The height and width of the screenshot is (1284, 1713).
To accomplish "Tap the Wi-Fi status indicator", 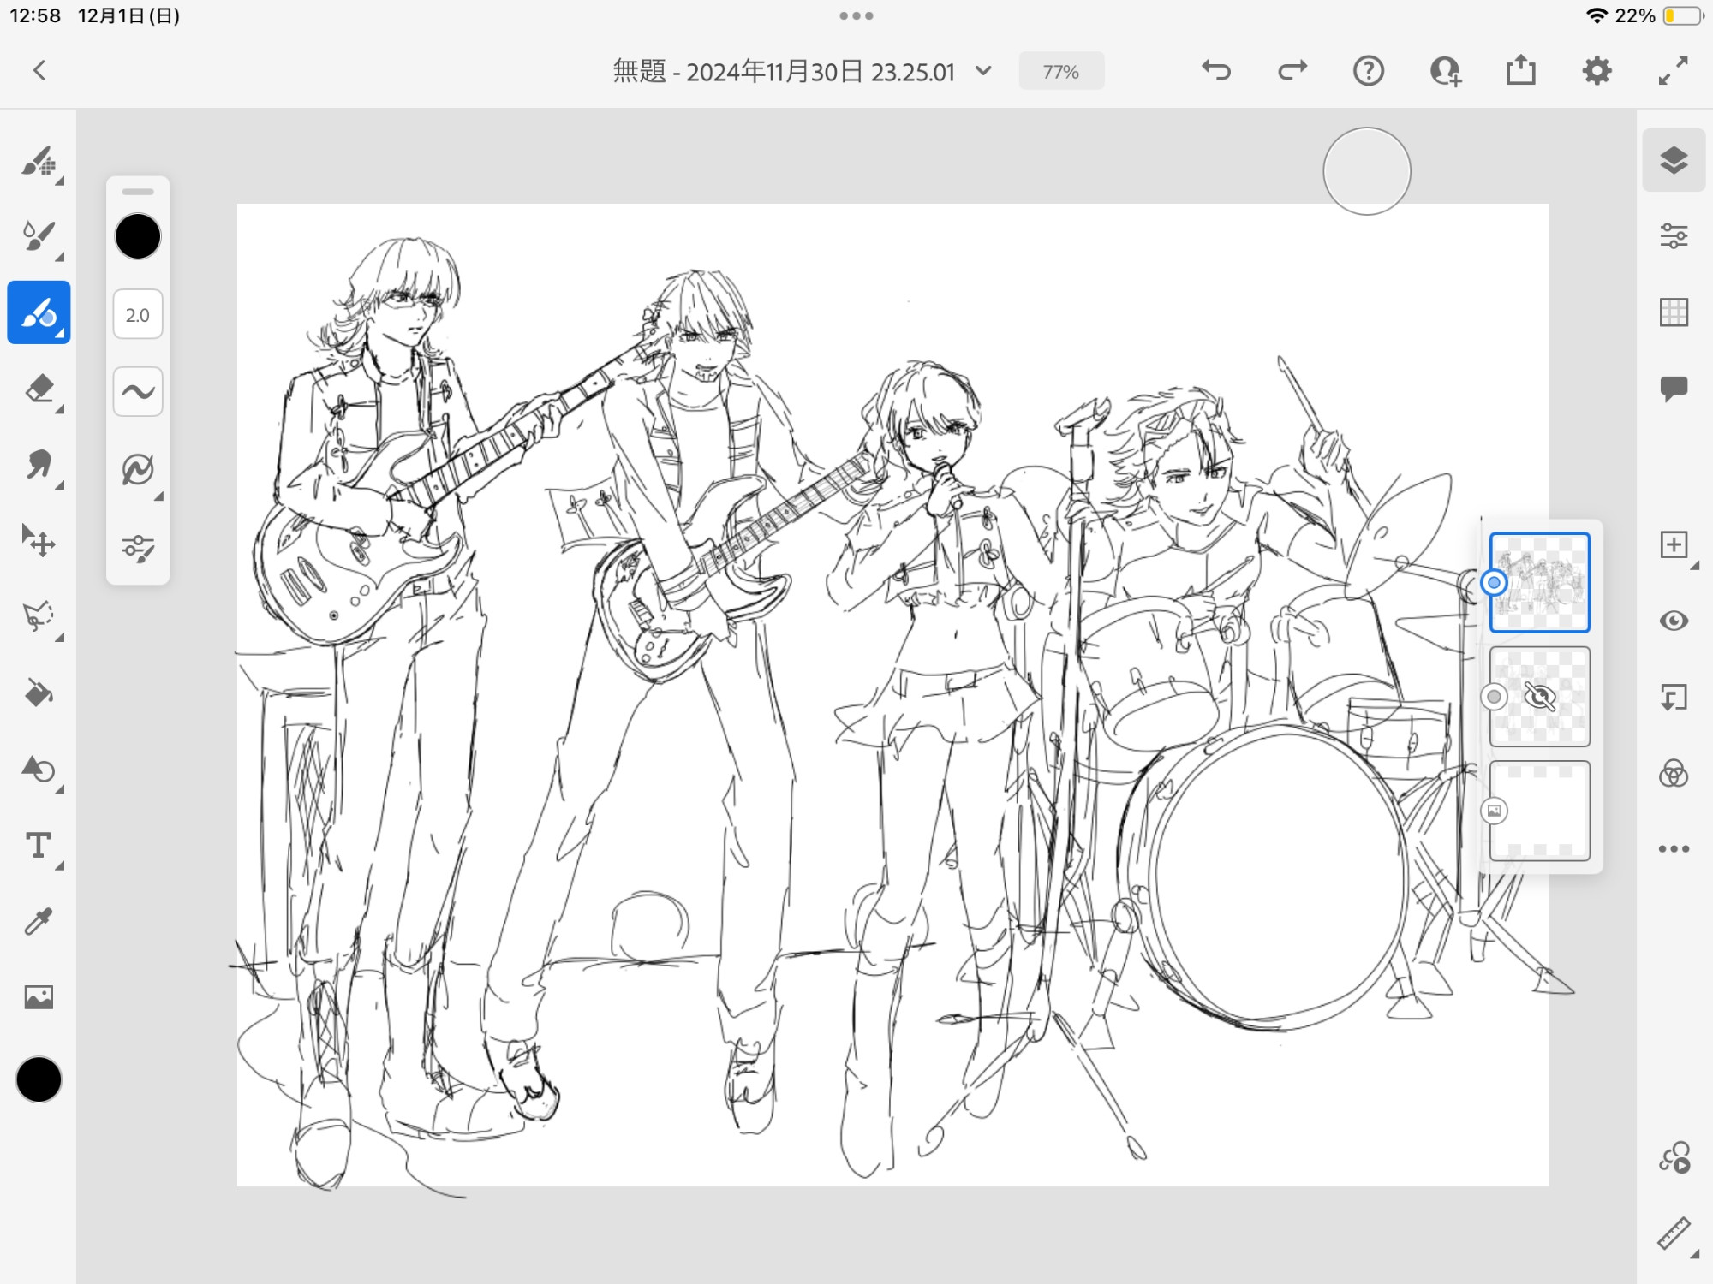I will pyautogui.click(x=1597, y=15).
